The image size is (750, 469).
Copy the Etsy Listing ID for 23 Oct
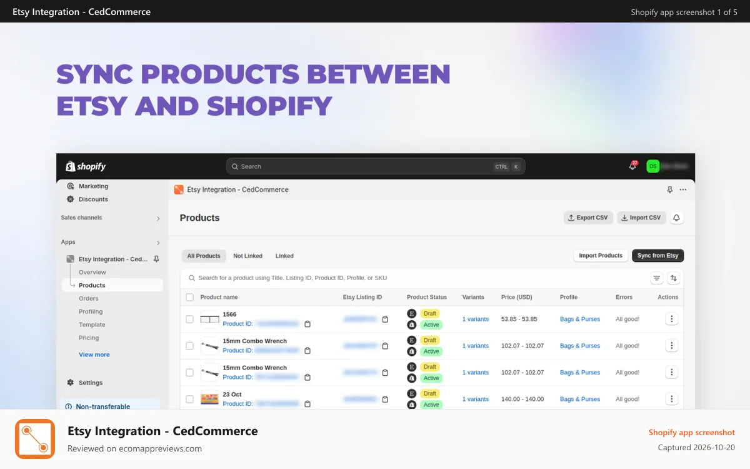385,399
